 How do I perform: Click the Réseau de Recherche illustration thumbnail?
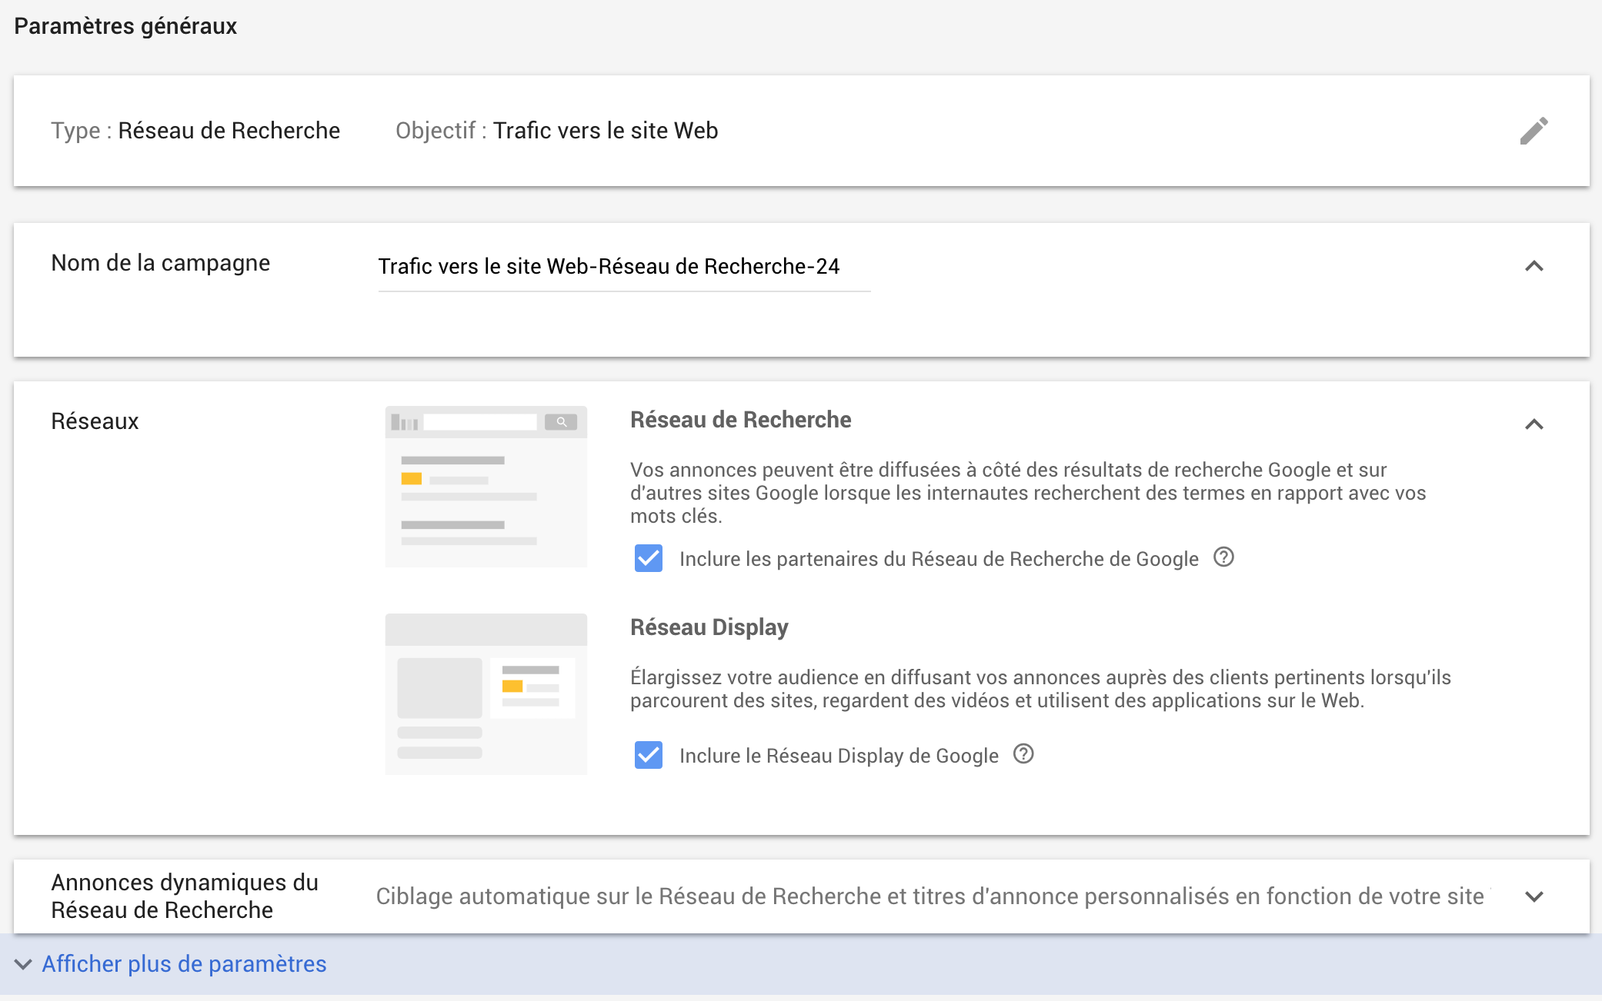pyautogui.click(x=486, y=487)
